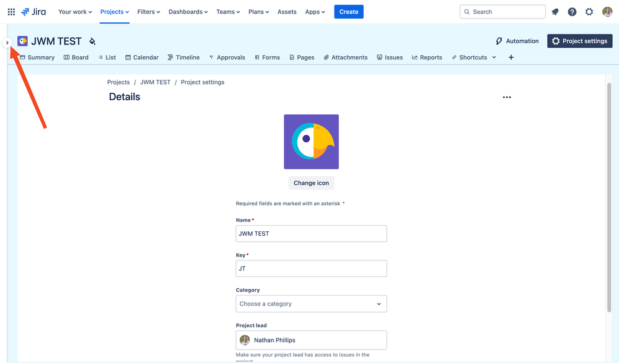619x363 pixels.
Task: Switch to the Timeline tab
Action: [x=183, y=57]
